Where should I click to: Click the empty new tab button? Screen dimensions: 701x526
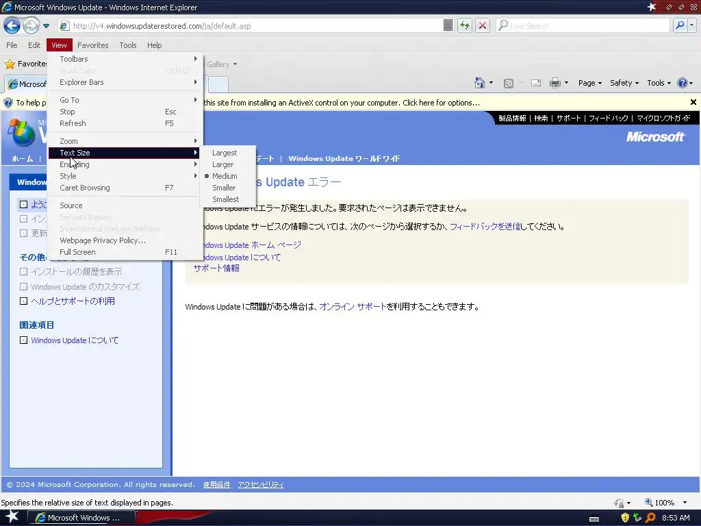click(218, 84)
